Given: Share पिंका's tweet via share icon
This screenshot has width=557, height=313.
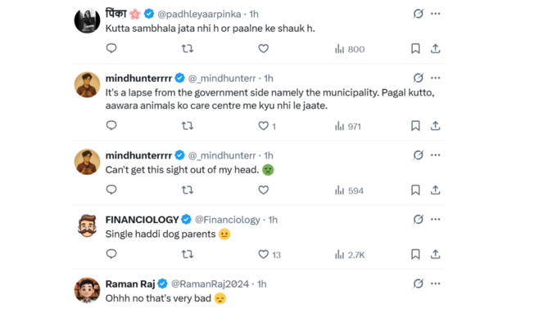Looking at the screenshot, I should pos(436,48).
